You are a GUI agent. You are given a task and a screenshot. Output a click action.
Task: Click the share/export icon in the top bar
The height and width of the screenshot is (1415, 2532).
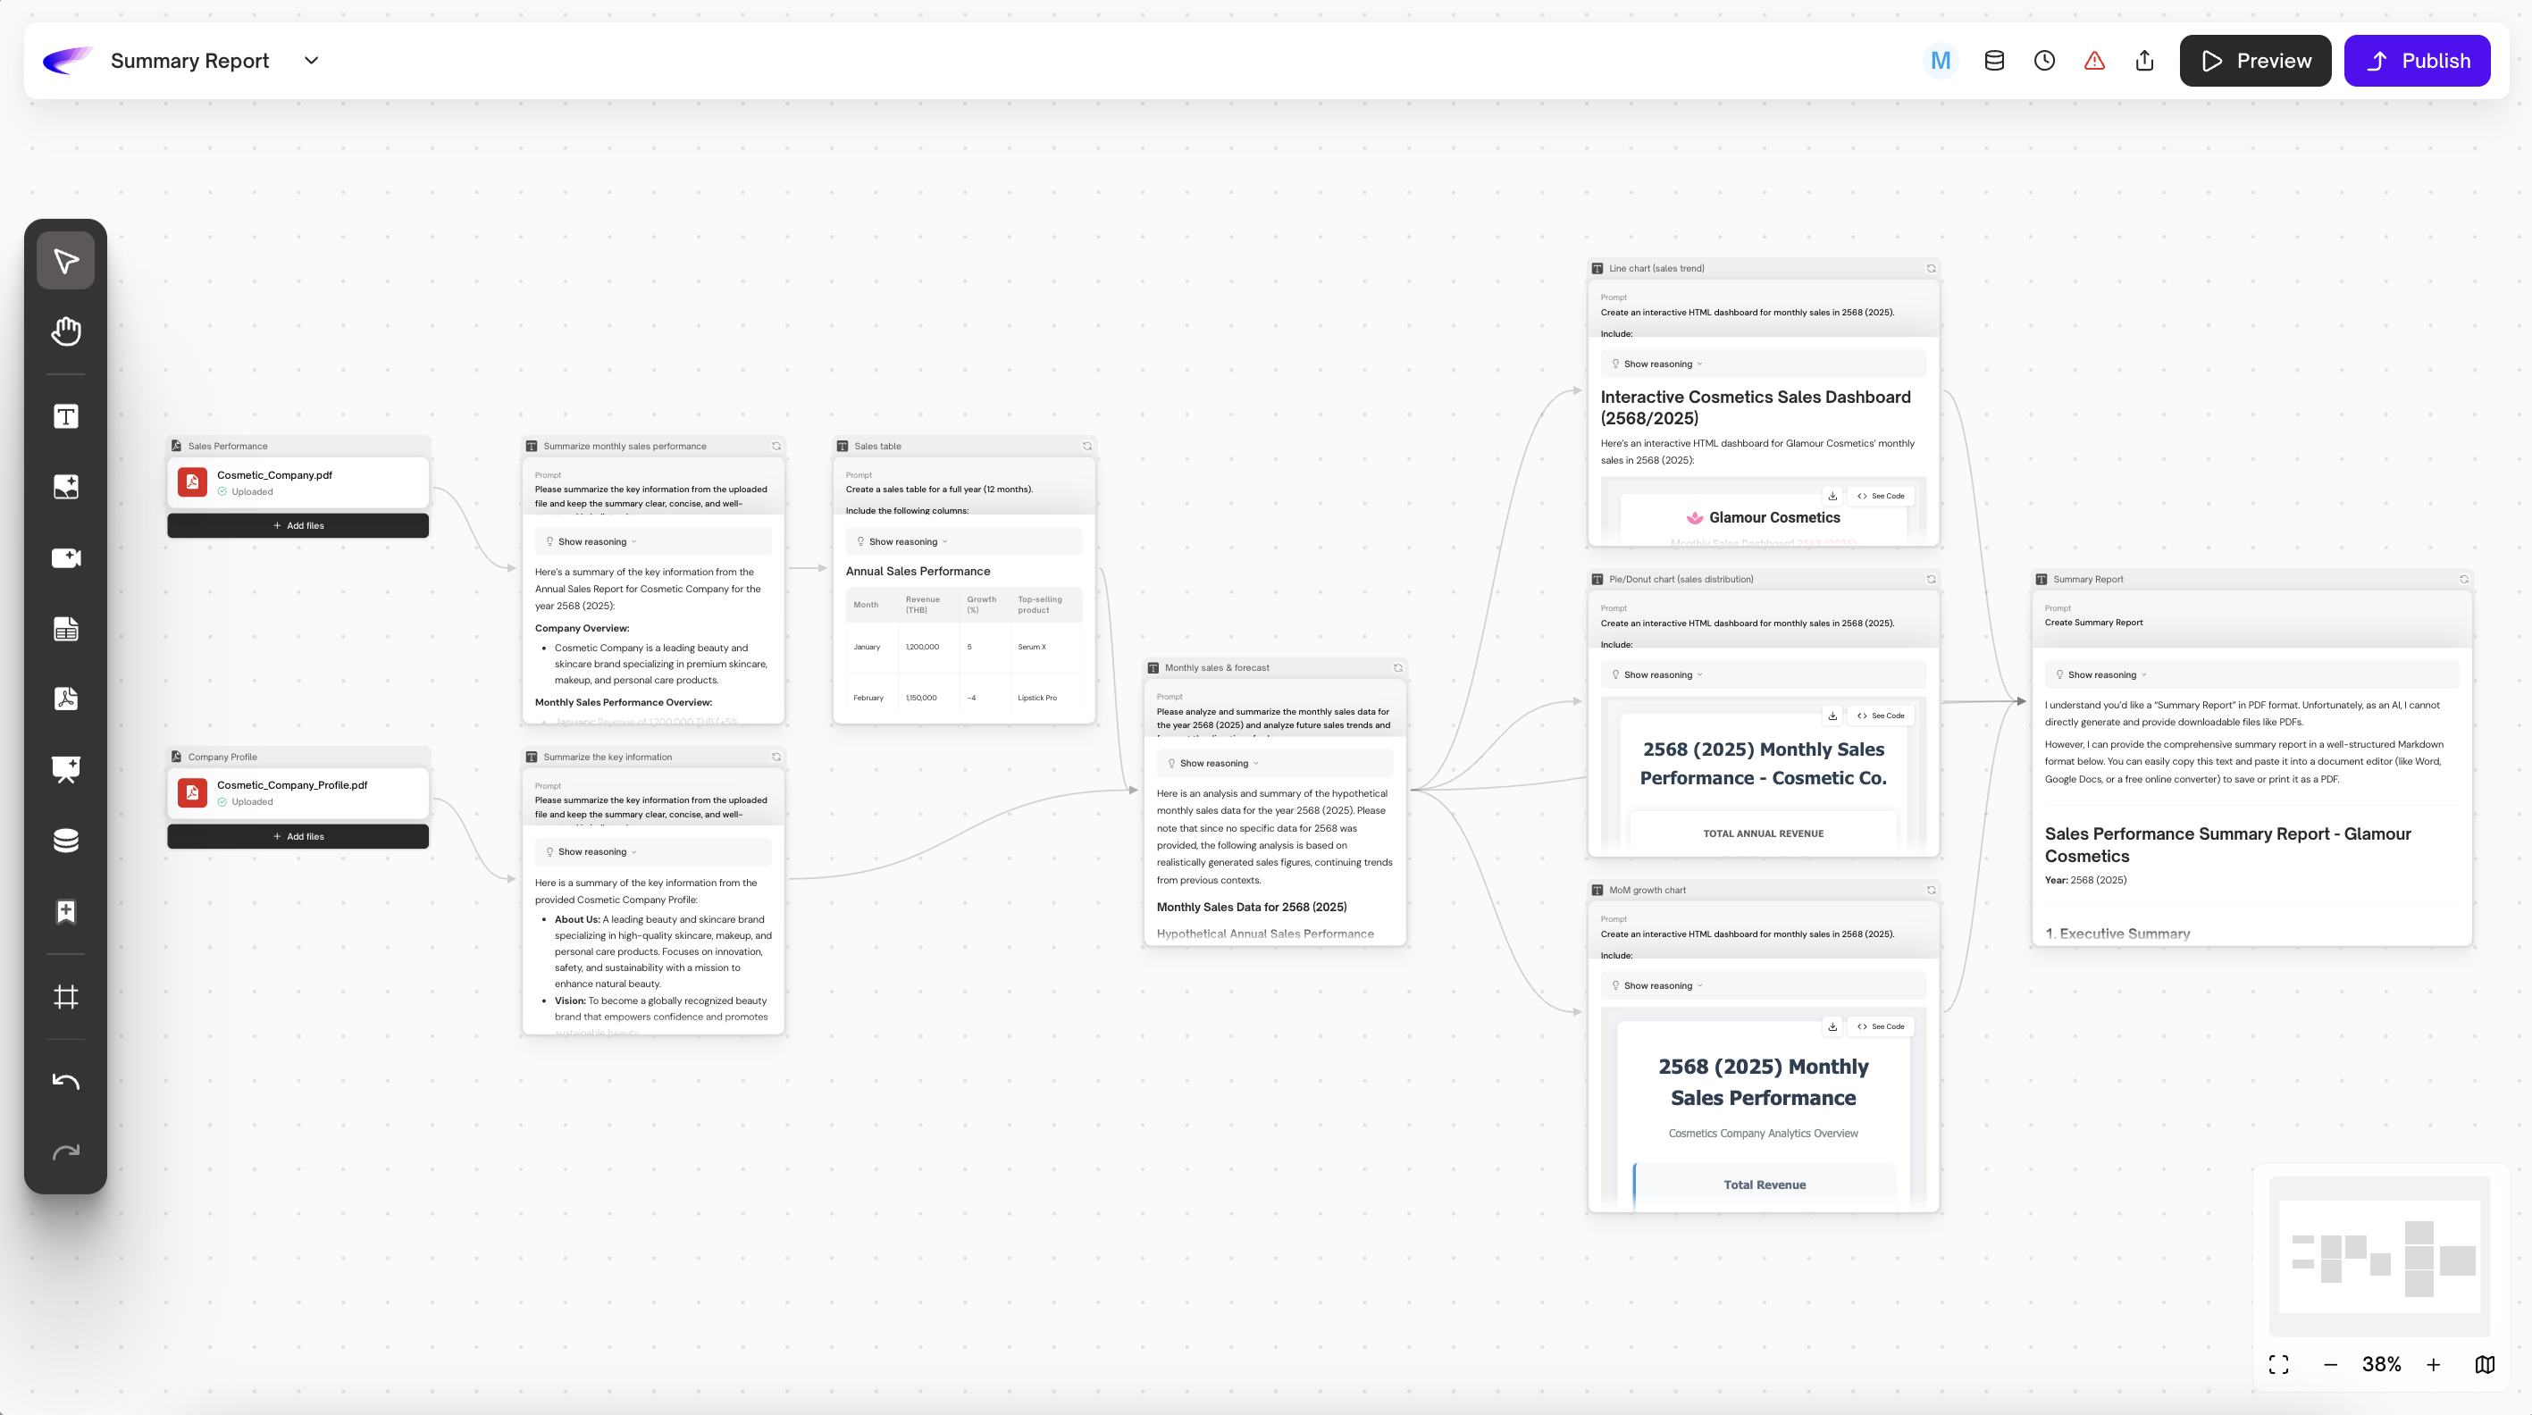point(2143,61)
